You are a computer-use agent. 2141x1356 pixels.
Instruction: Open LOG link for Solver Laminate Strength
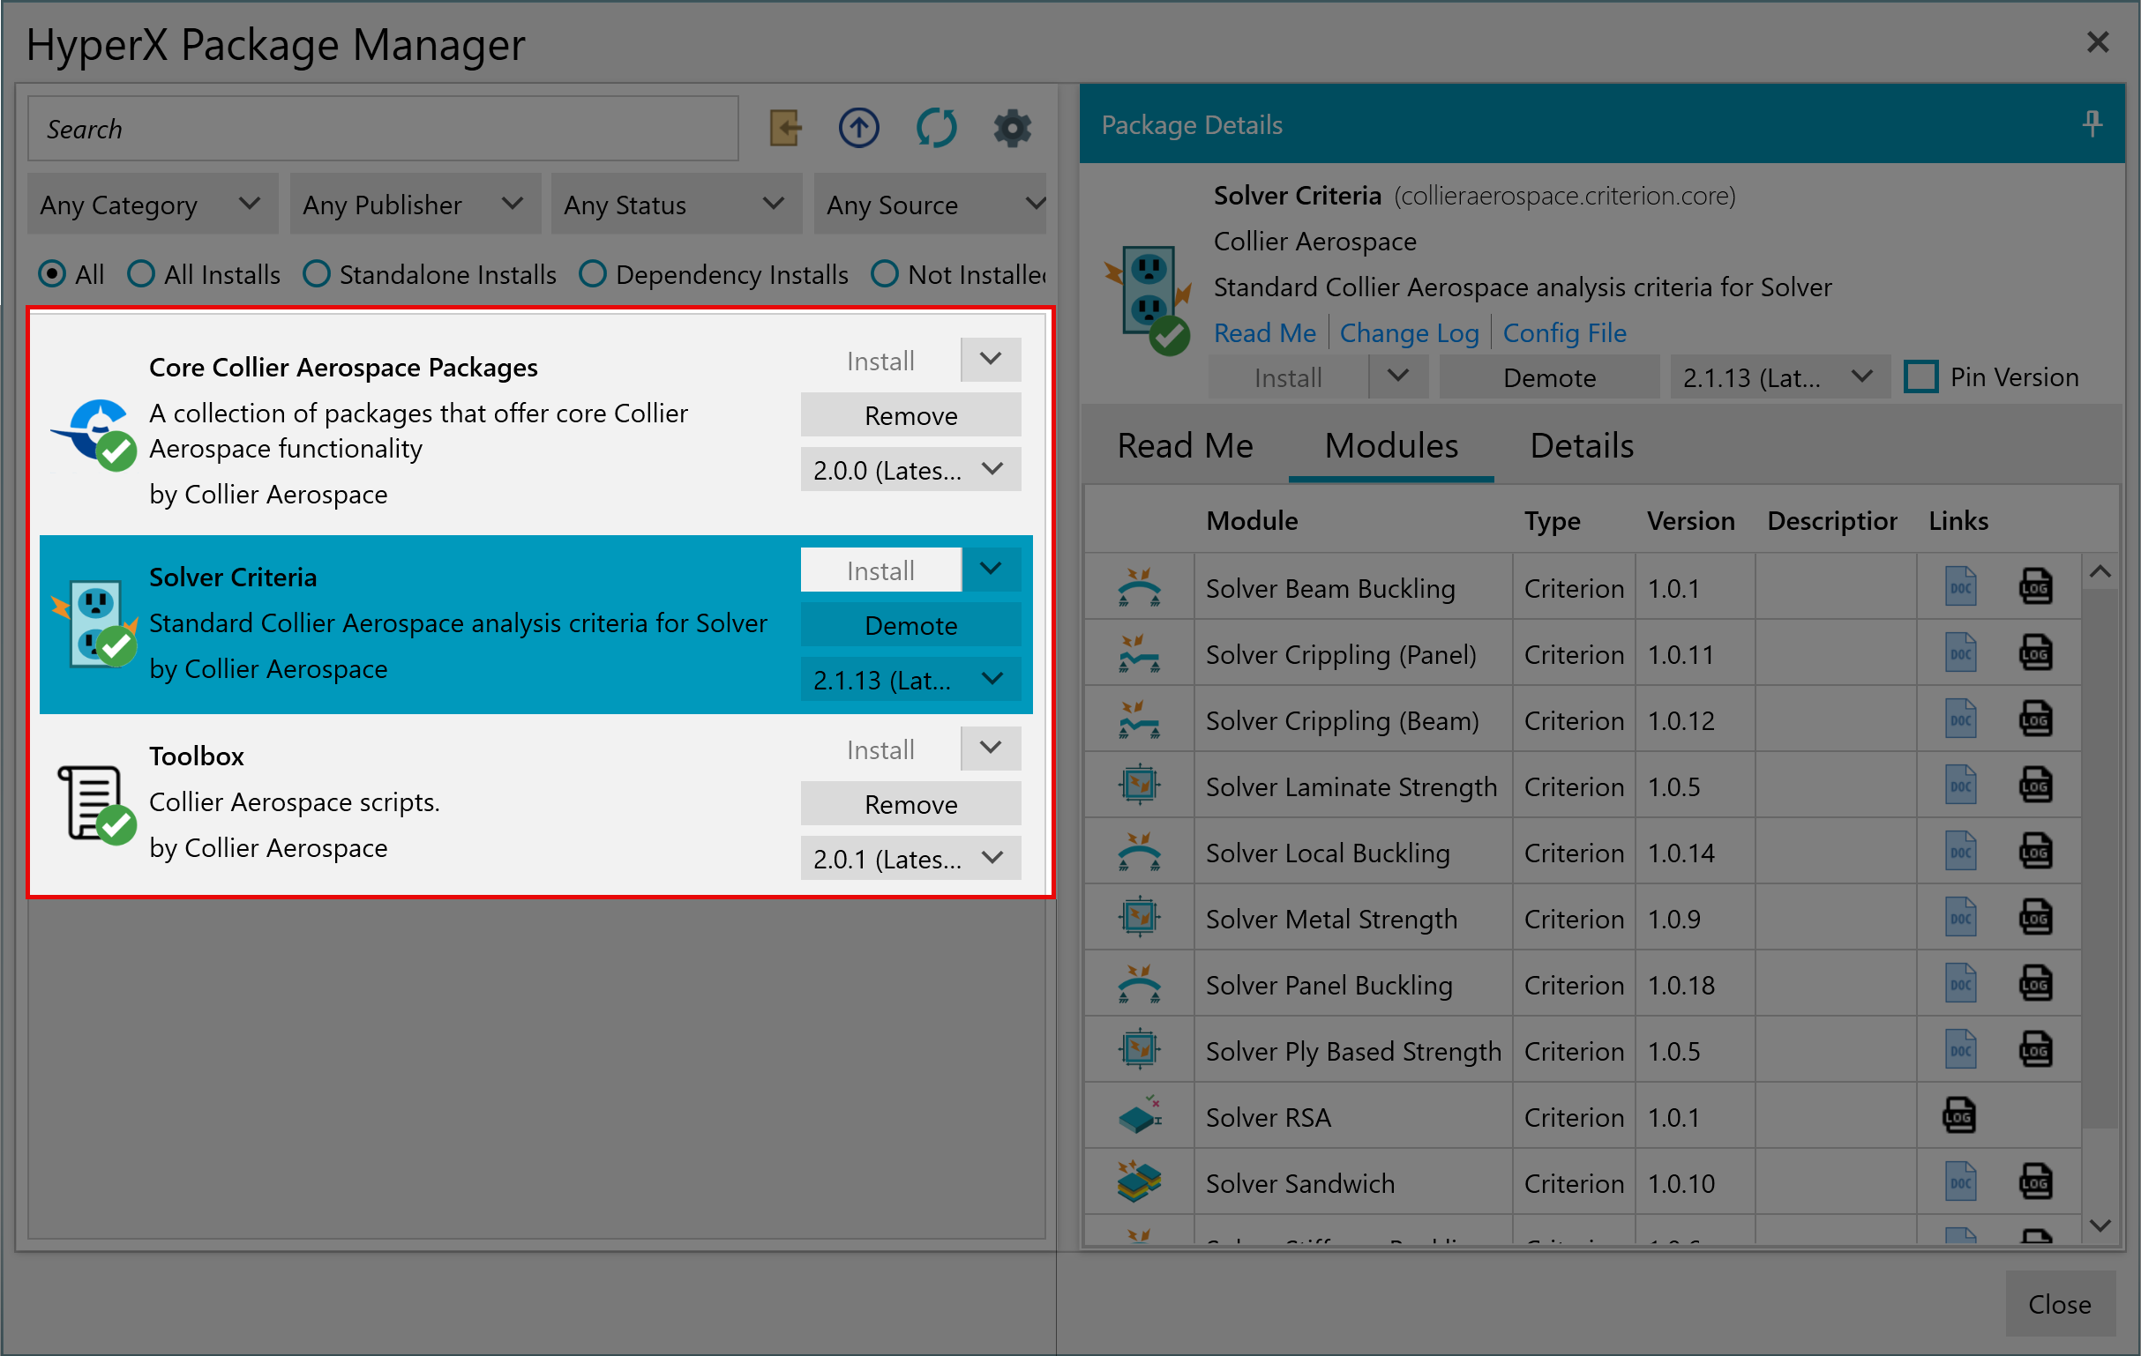(x=2035, y=786)
